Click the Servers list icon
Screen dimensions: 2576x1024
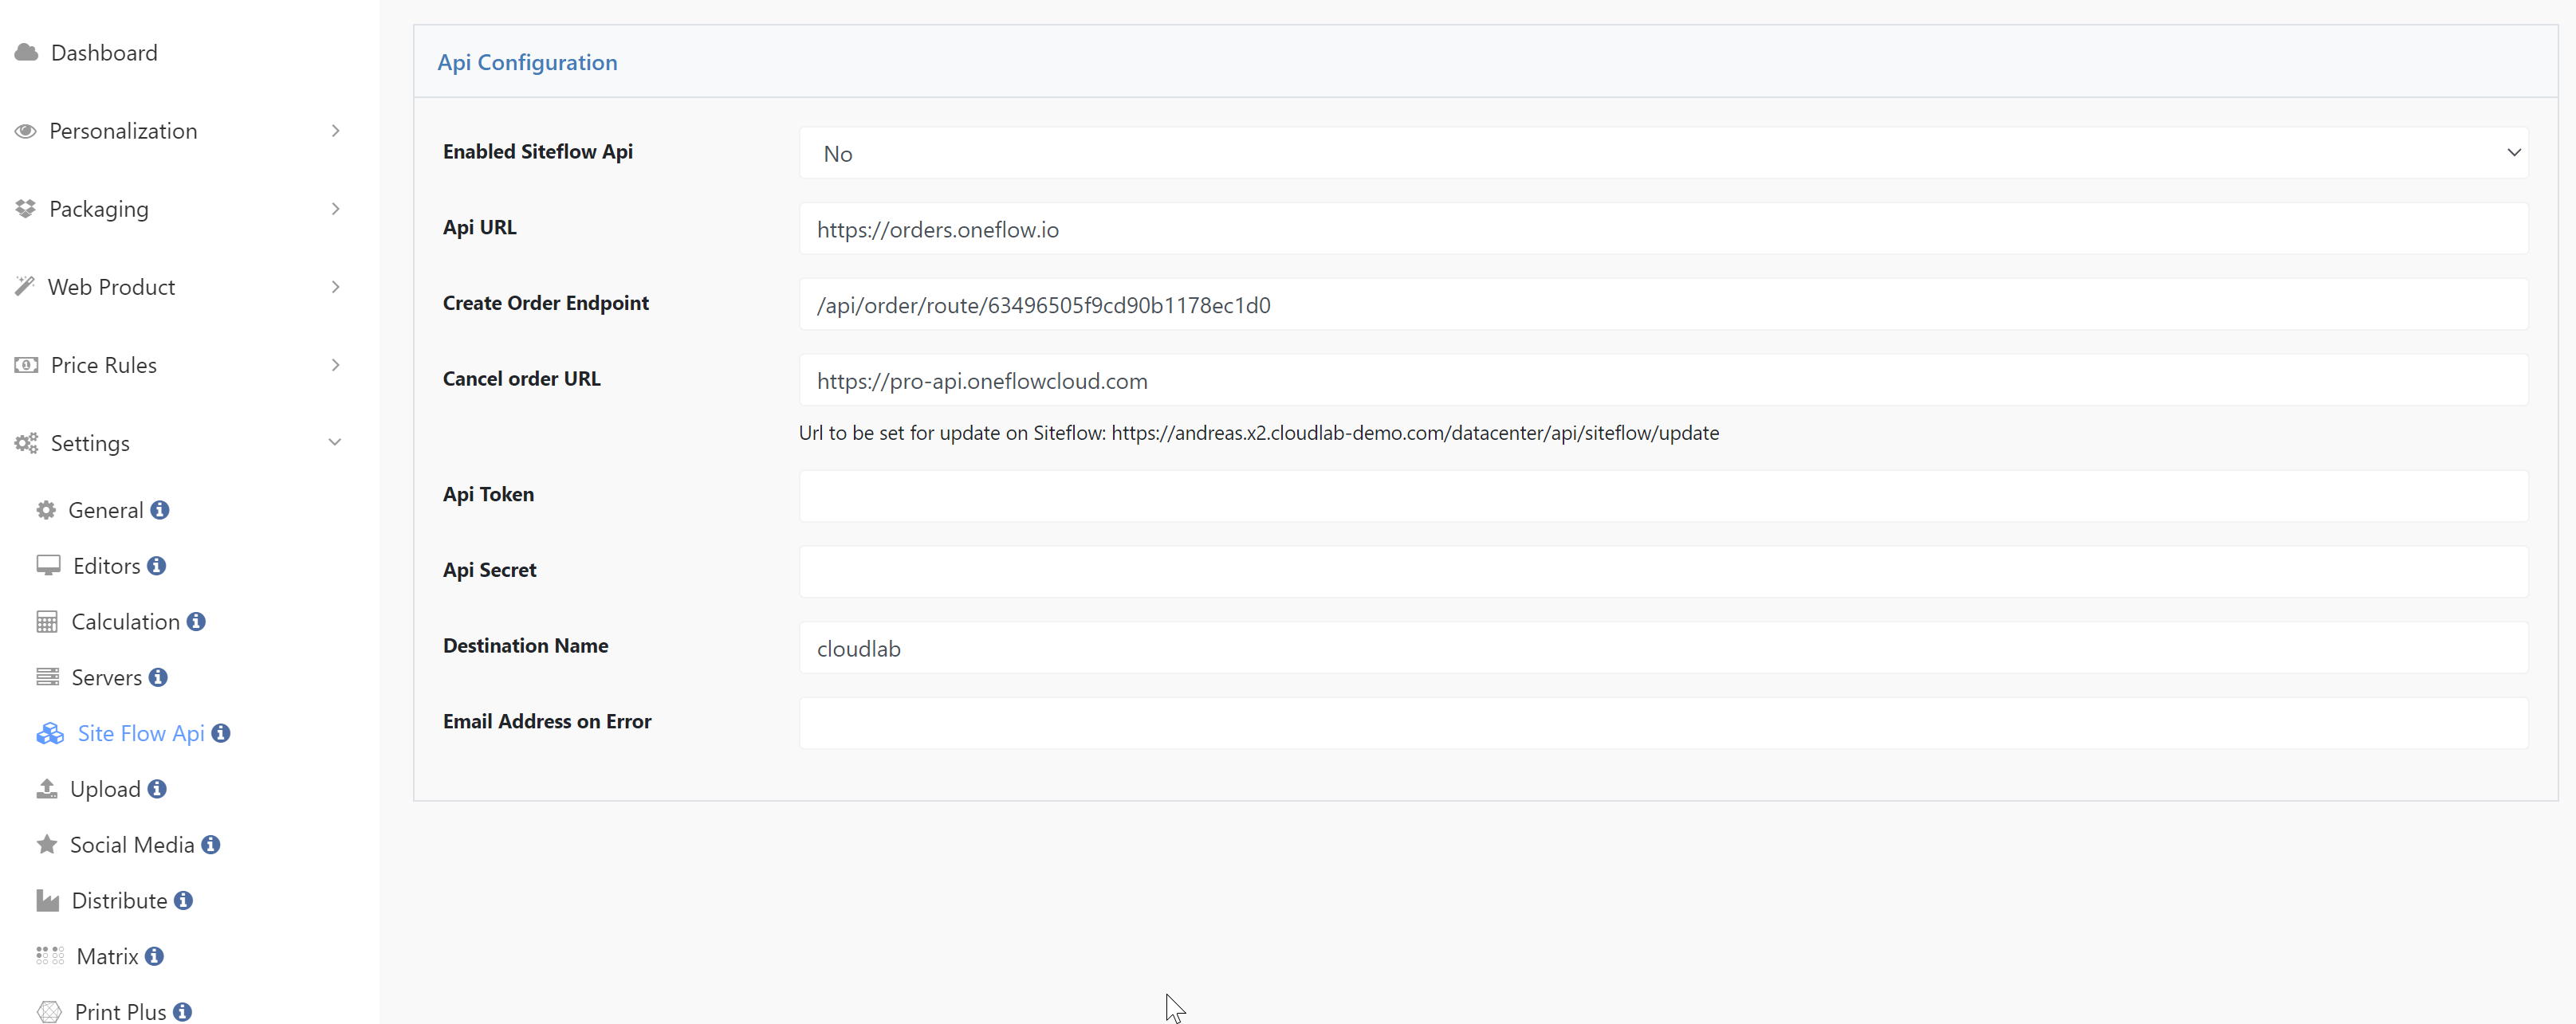pos(47,677)
